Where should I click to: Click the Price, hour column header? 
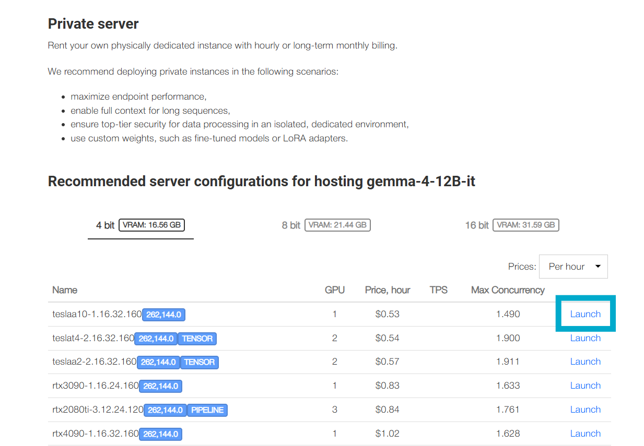[388, 290]
